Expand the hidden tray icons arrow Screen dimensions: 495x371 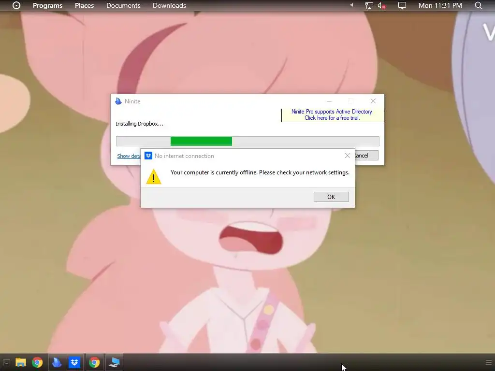[351, 5]
